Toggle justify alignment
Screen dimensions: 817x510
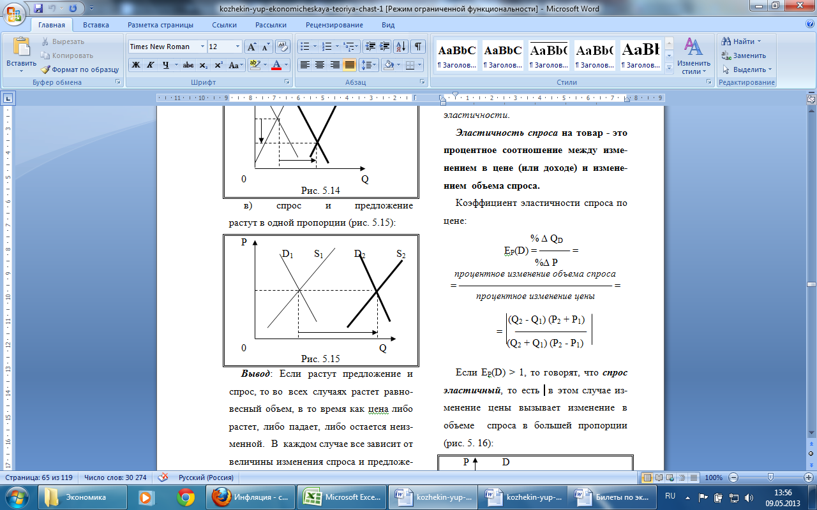[350, 65]
